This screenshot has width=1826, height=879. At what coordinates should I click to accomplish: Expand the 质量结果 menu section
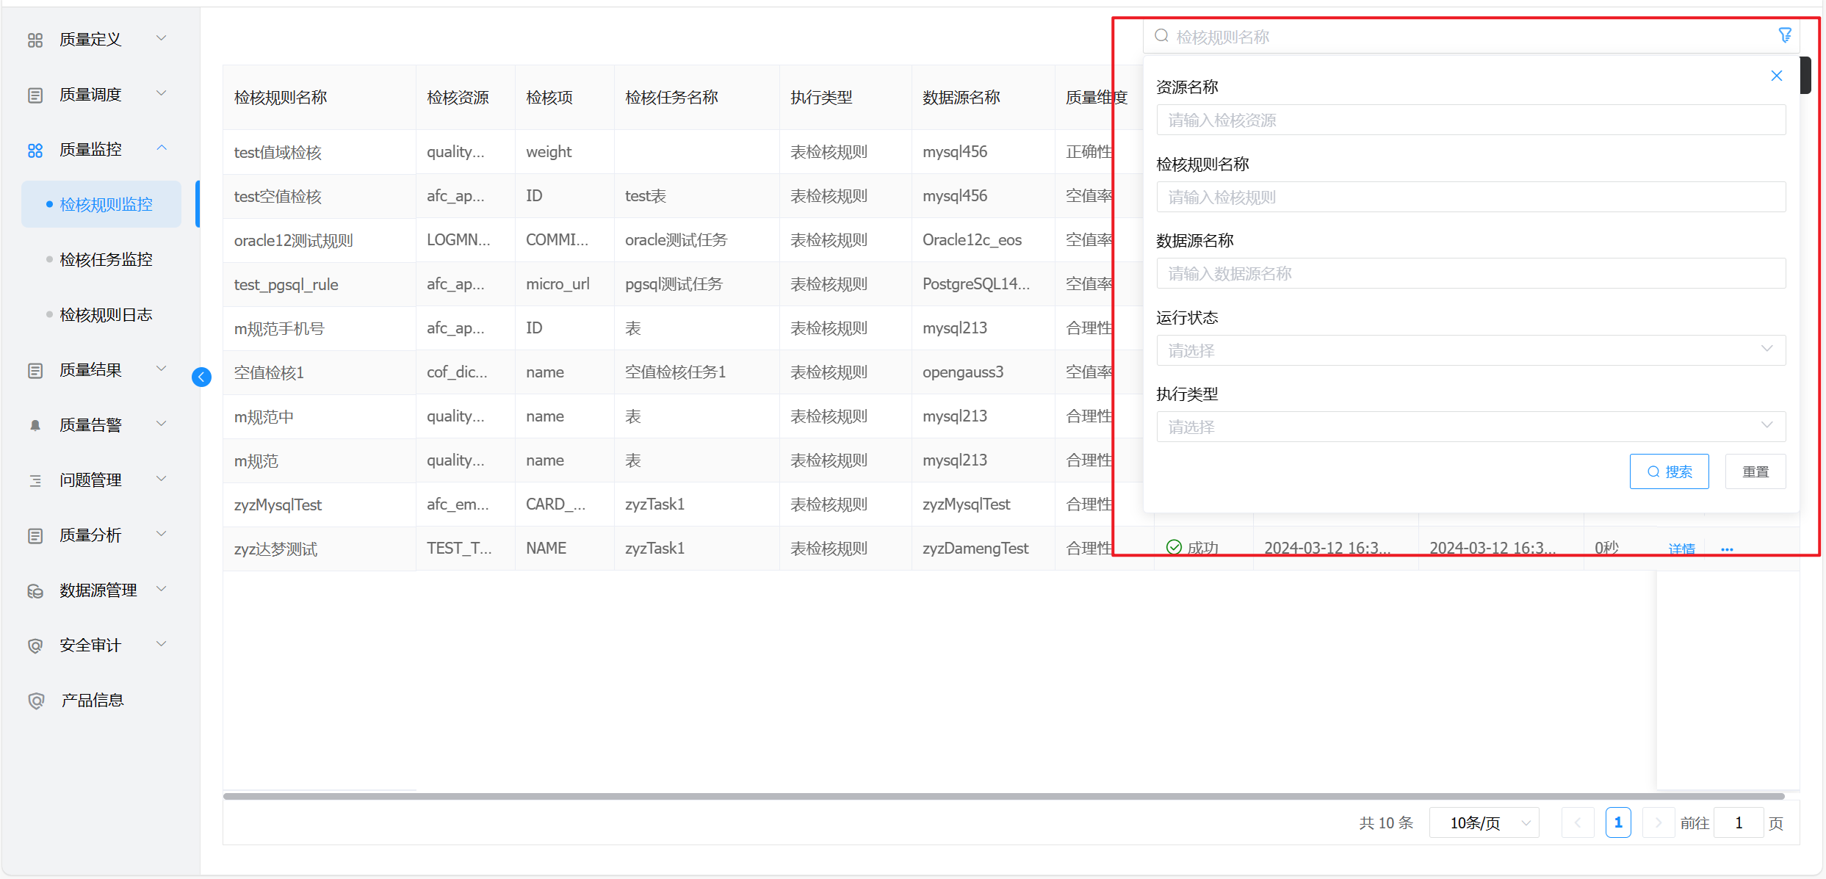162,369
